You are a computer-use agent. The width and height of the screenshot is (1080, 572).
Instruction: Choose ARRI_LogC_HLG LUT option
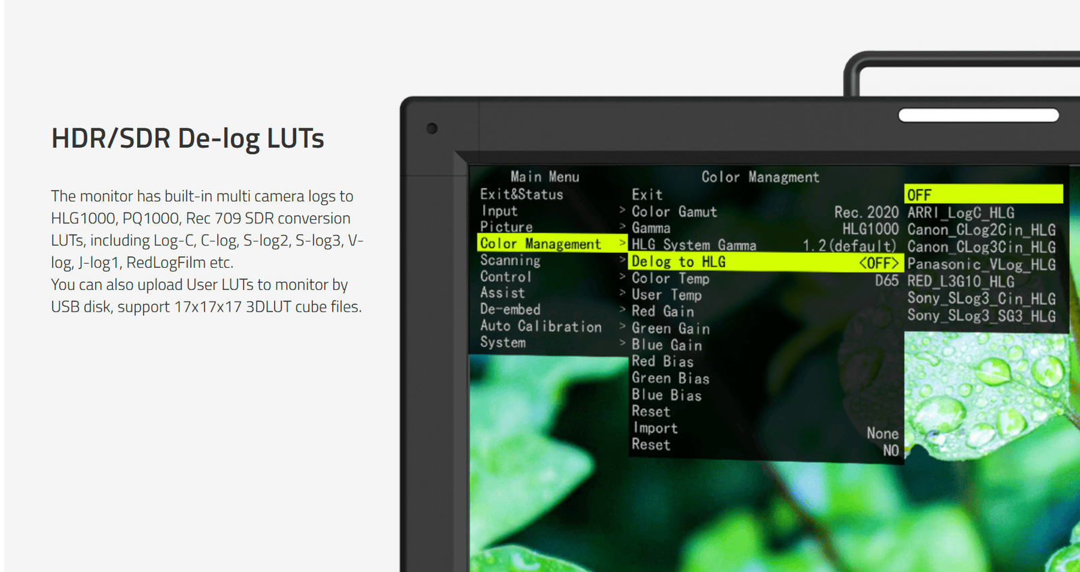(961, 212)
